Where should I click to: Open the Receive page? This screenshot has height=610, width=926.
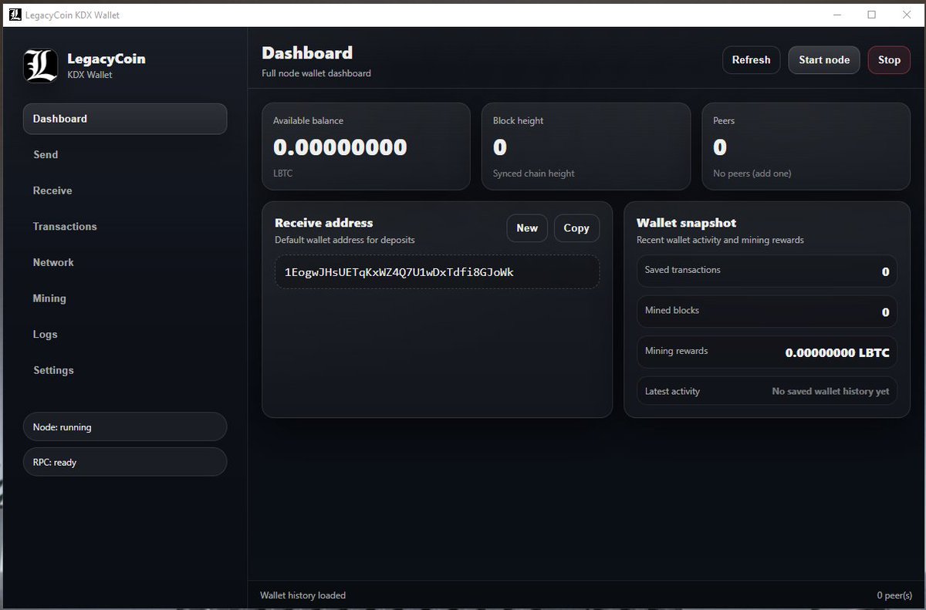click(125, 190)
